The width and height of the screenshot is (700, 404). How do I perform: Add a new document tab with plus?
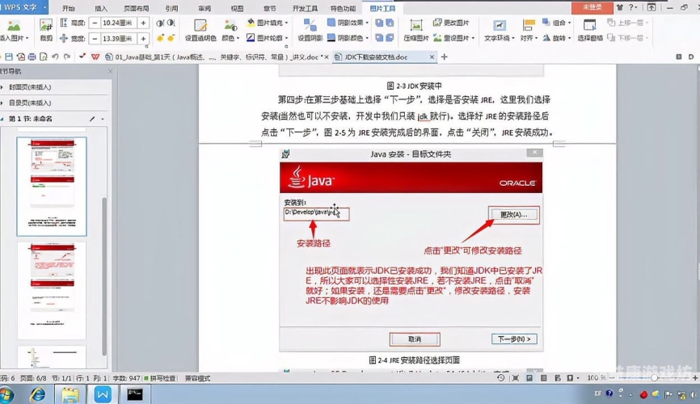445,57
